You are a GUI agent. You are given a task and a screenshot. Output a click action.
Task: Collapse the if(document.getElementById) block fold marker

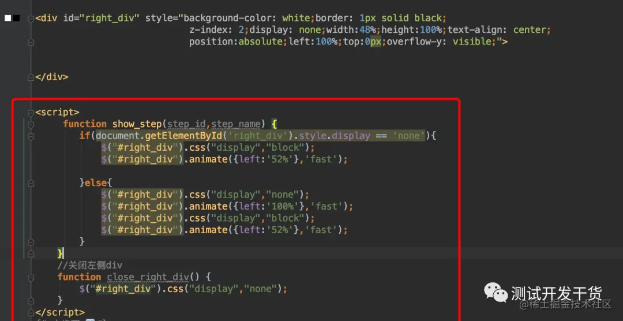31,136
